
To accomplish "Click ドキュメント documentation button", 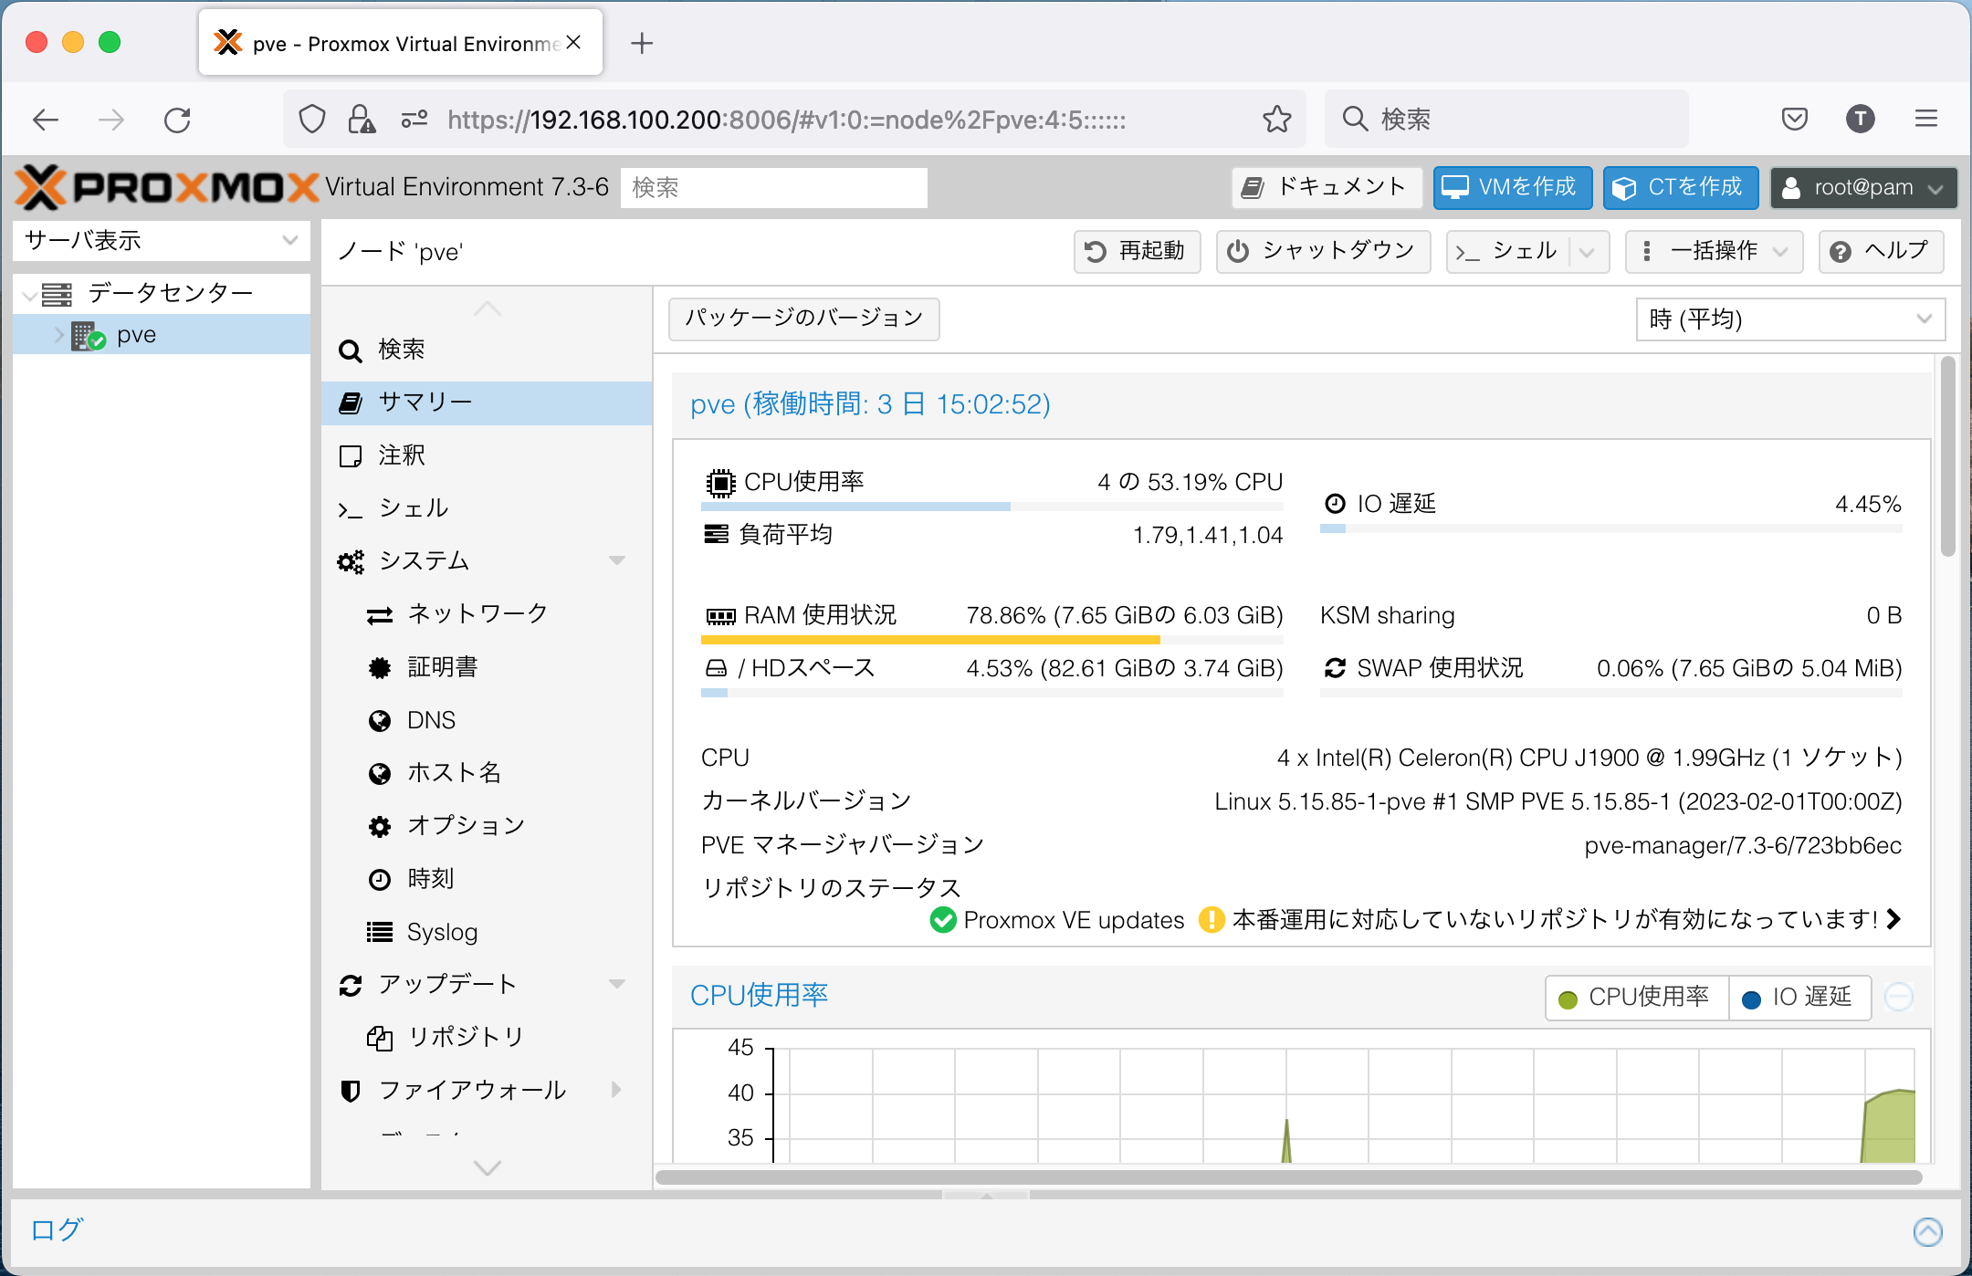I will 1327,188.
